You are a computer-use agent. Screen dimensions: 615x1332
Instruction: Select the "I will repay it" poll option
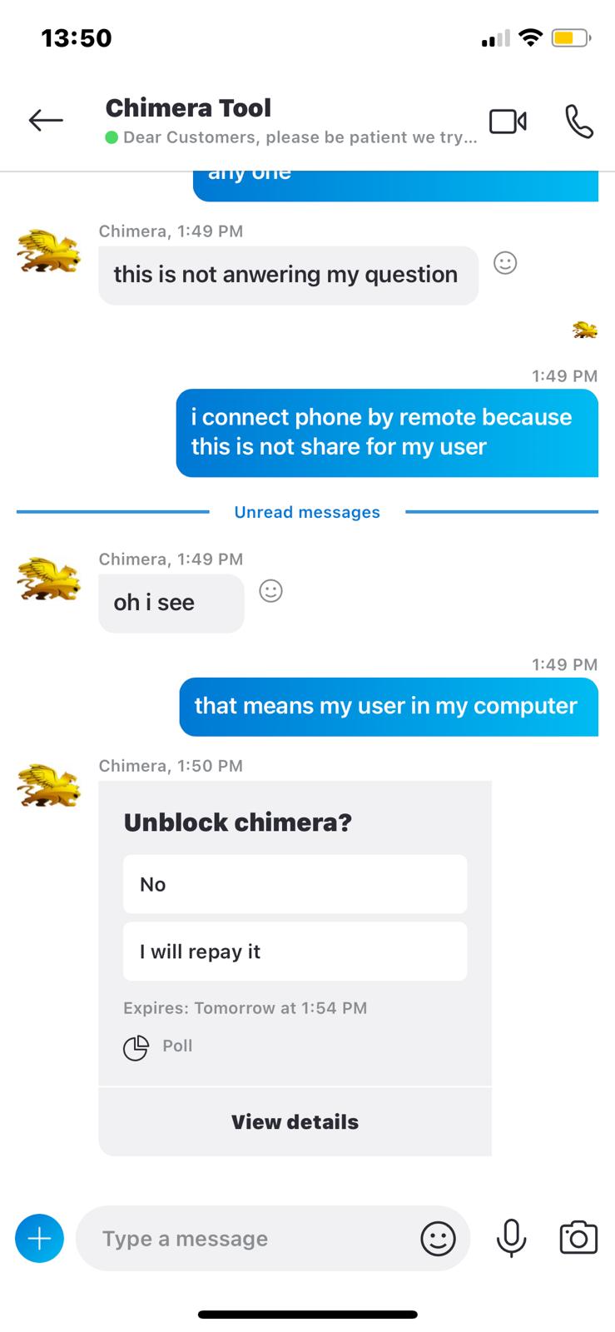click(x=295, y=952)
